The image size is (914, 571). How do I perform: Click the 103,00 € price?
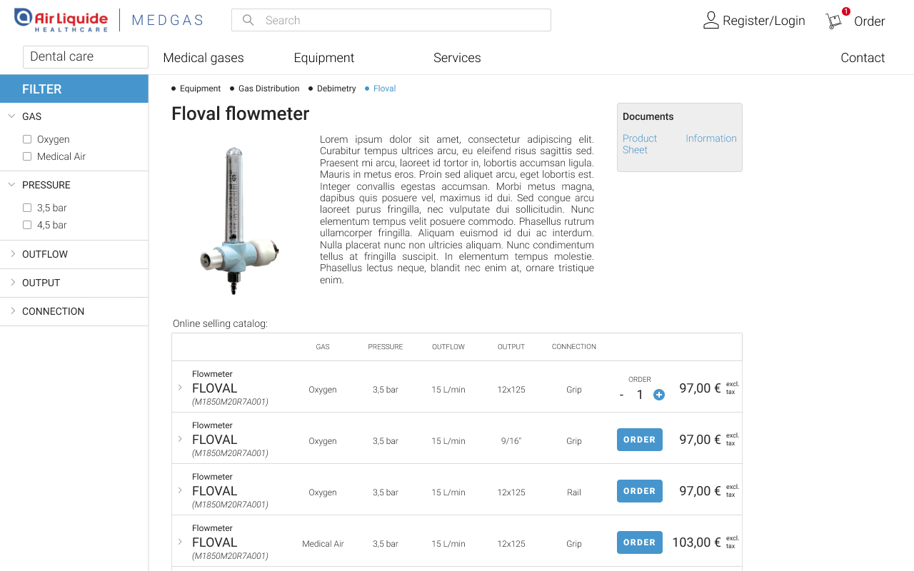point(696,542)
